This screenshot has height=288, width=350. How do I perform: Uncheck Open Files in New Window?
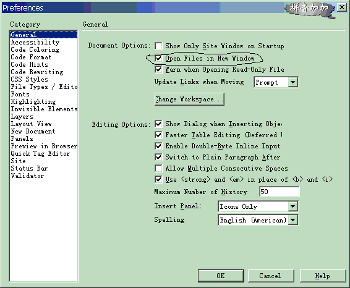tap(158, 59)
